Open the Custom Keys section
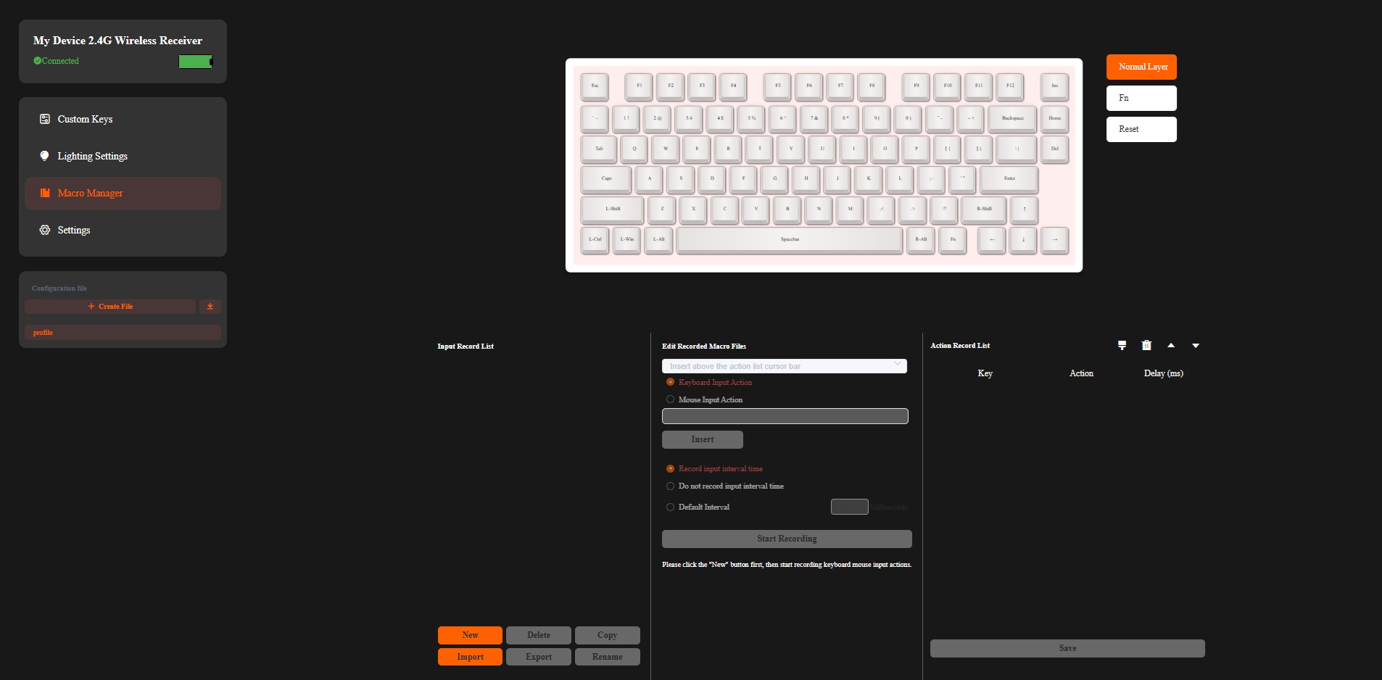The height and width of the screenshot is (680, 1382). pyautogui.click(x=123, y=119)
